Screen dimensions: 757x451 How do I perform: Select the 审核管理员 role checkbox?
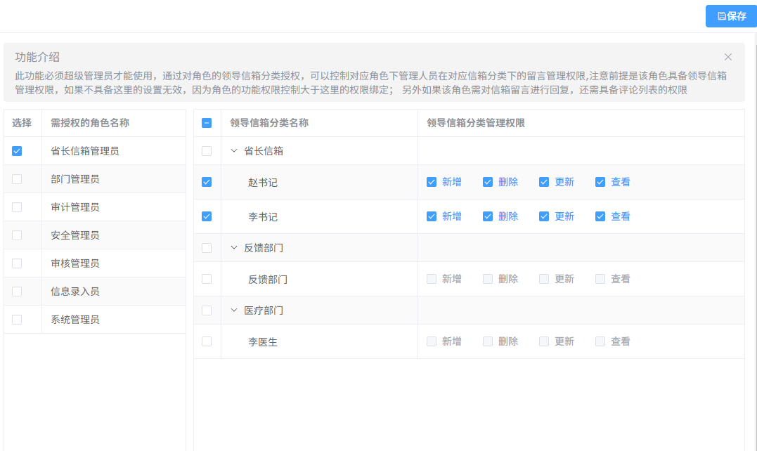pos(17,263)
